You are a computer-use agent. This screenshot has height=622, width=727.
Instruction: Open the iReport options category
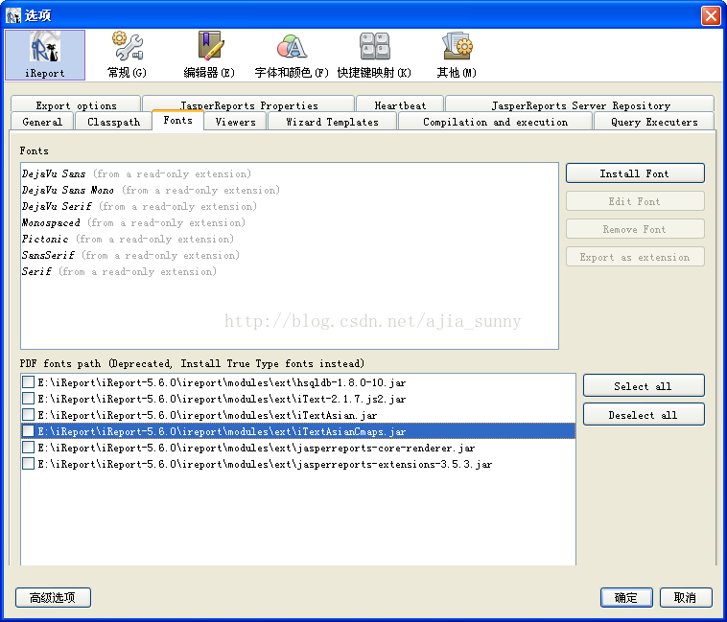click(x=45, y=56)
